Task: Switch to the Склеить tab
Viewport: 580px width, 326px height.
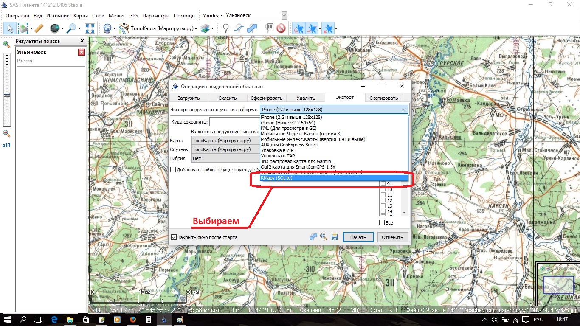Action: [x=228, y=98]
